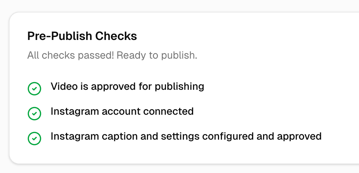Click the words approved for publishing

point(147,86)
